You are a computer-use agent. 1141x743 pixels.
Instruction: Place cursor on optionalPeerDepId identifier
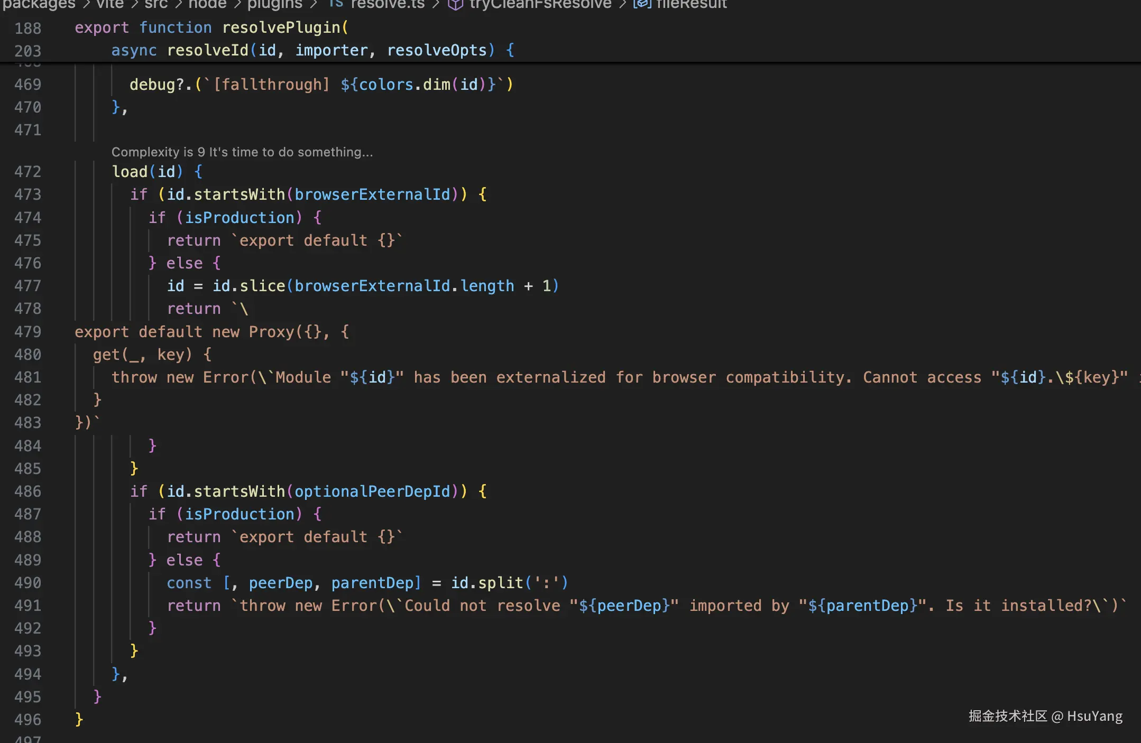(372, 491)
